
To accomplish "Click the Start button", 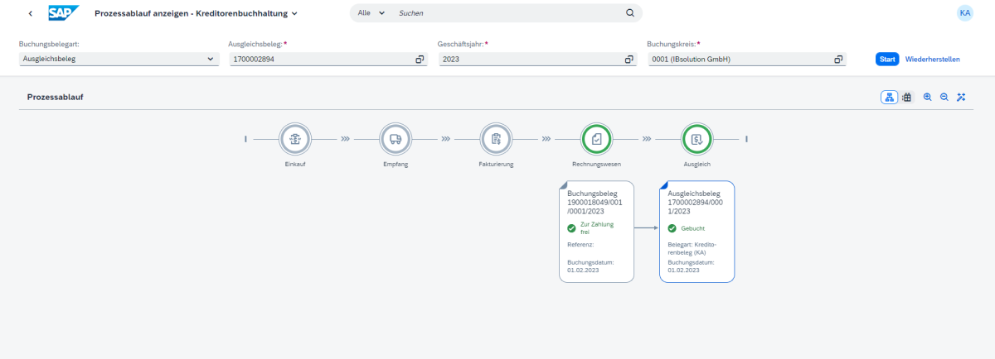I will [887, 60].
